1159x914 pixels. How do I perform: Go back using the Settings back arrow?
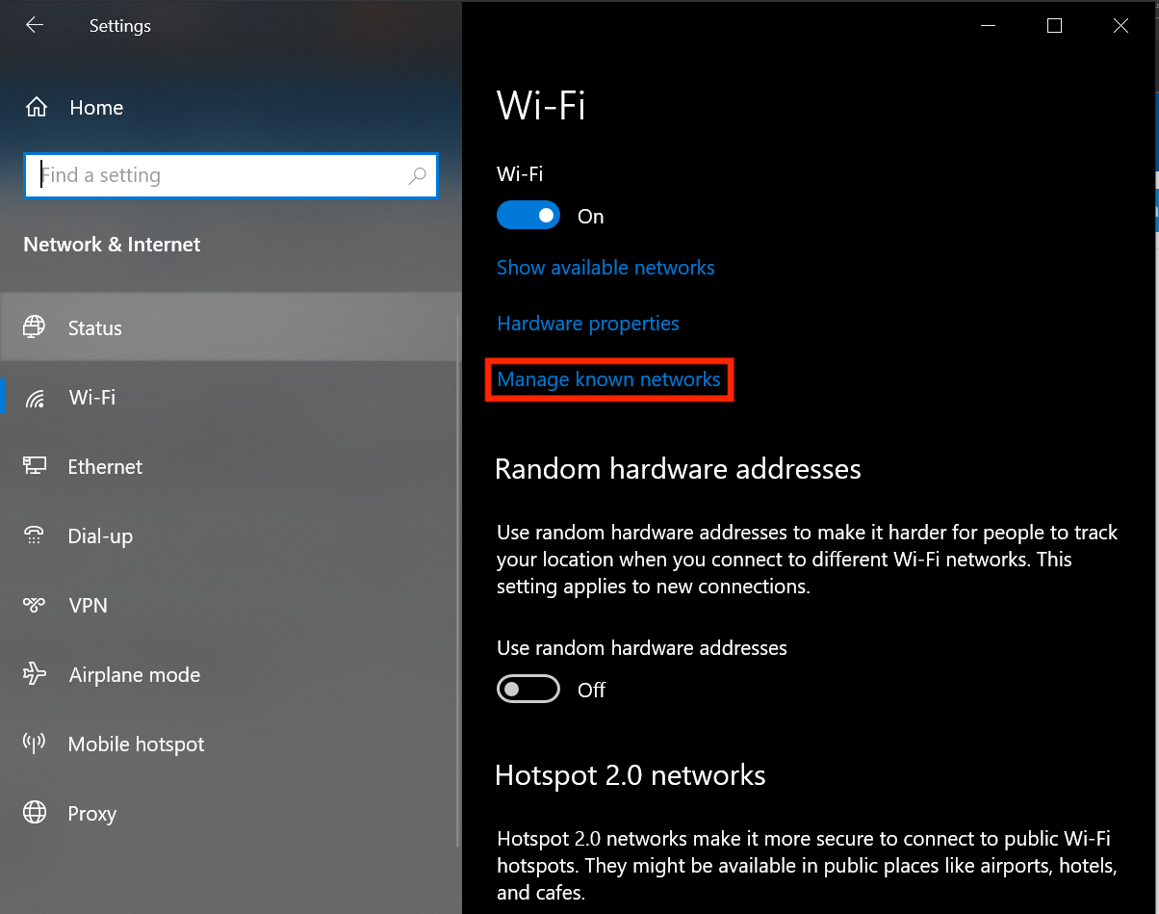click(x=35, y=26)
